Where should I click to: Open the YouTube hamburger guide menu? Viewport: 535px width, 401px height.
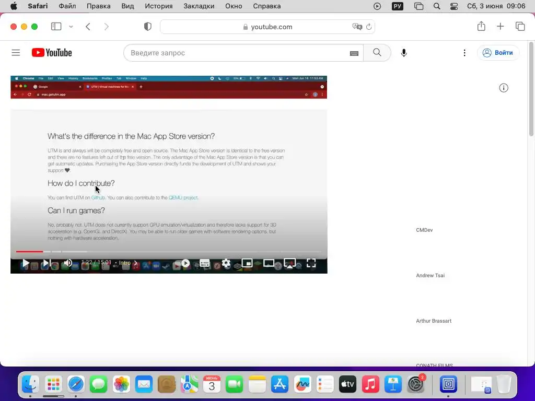tap(16, 53)
